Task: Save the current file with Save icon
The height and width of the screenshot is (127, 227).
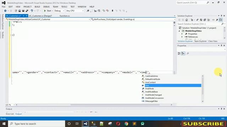Action: tap(23, 11)
